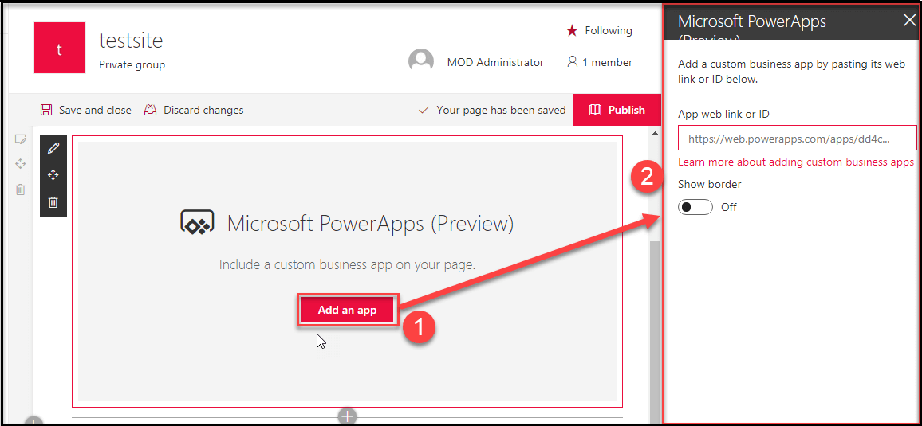Image resolution: width=922 pixels, height=426 pixels.
Task: Open Learn more about adding custom business apps
Action: point(795,162)
